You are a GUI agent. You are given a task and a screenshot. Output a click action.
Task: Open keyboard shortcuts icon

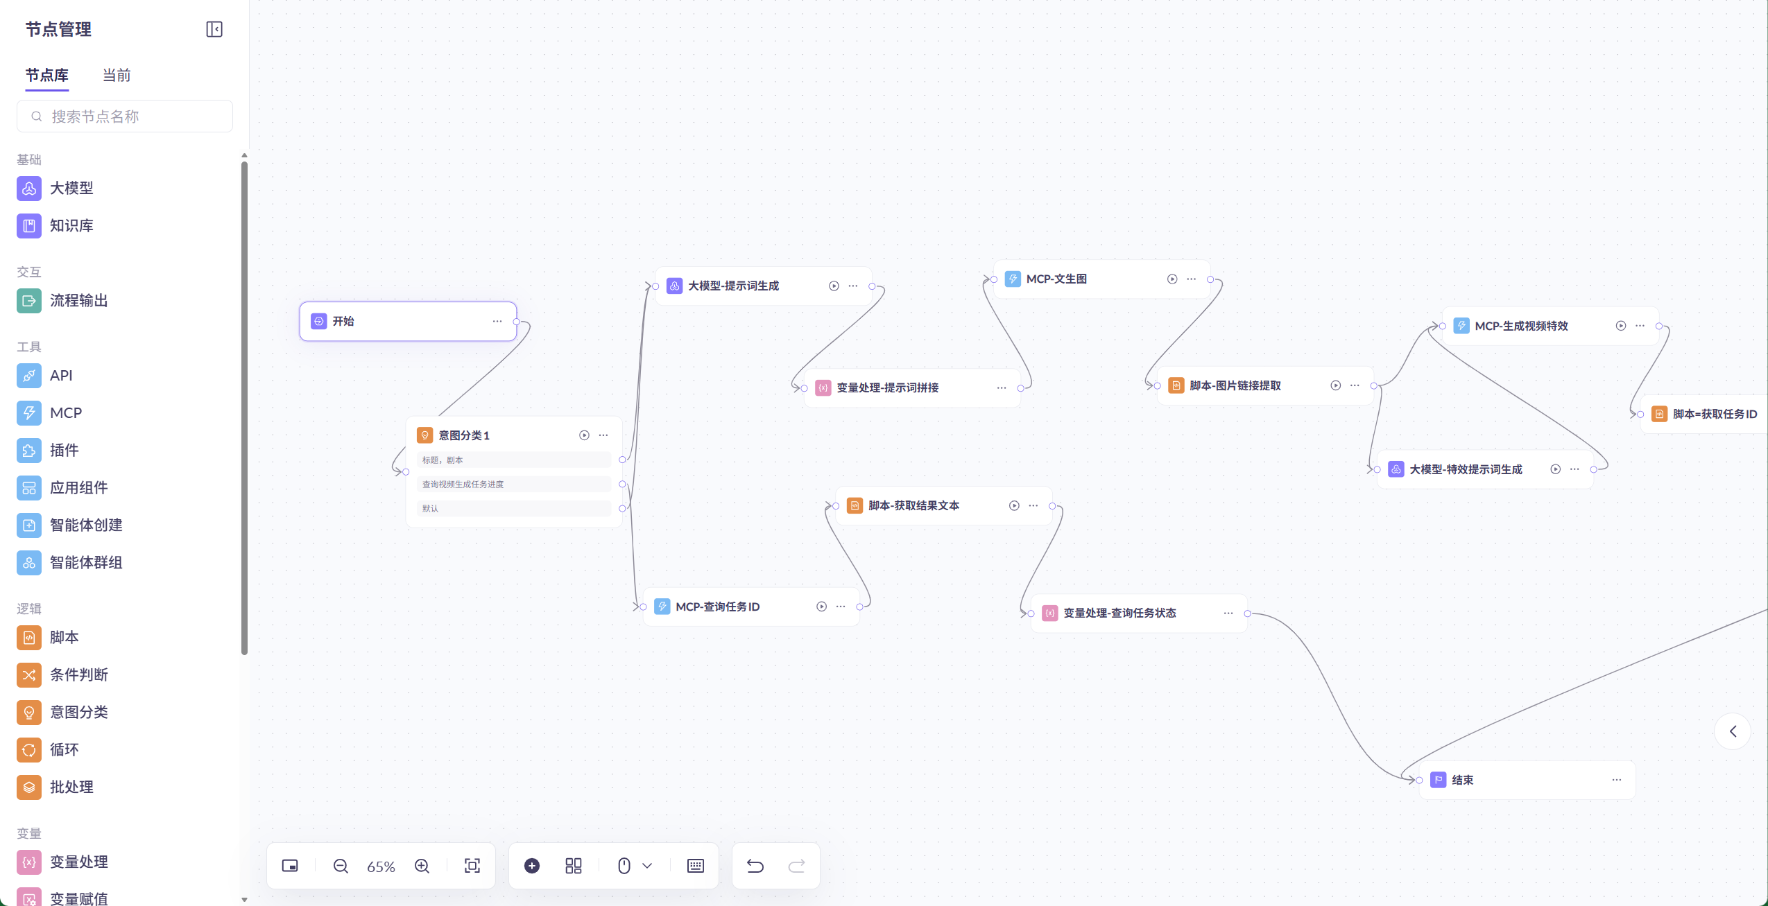click(x=695, y=866)
